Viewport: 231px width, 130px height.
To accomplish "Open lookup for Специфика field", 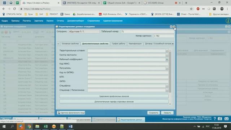I will [x=167, y=86].
